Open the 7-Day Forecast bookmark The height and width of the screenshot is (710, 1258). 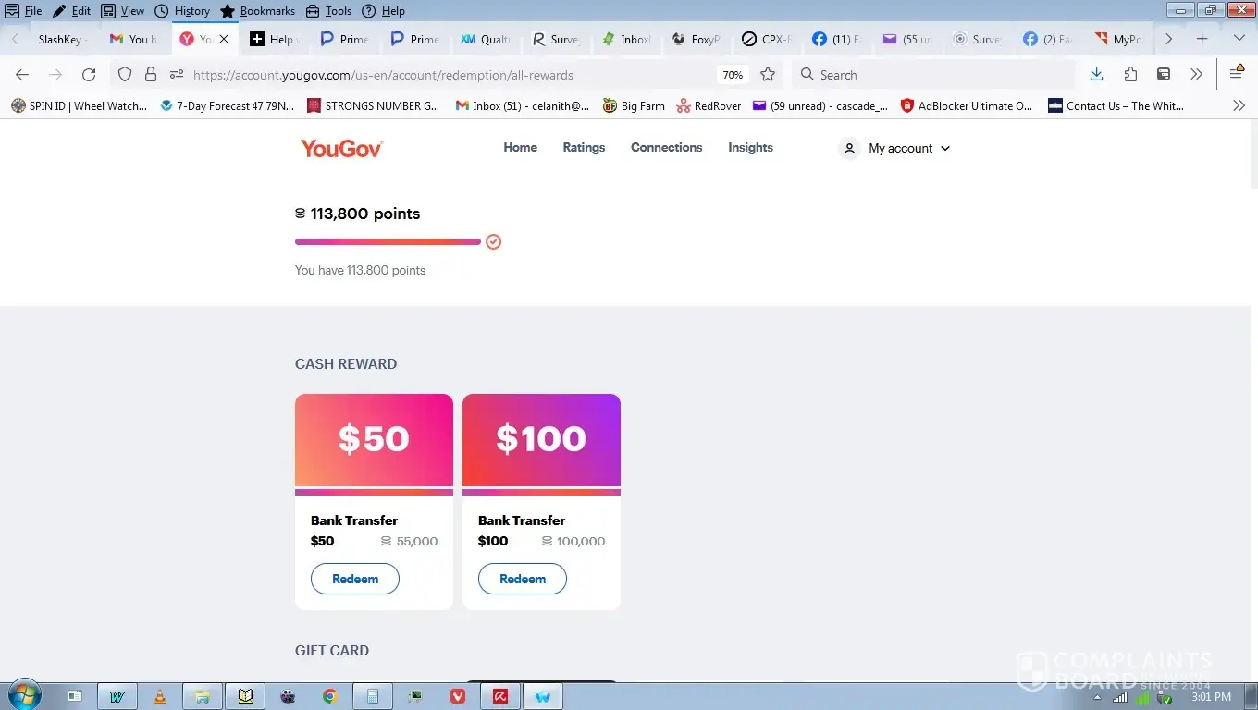tap(228, 106)
